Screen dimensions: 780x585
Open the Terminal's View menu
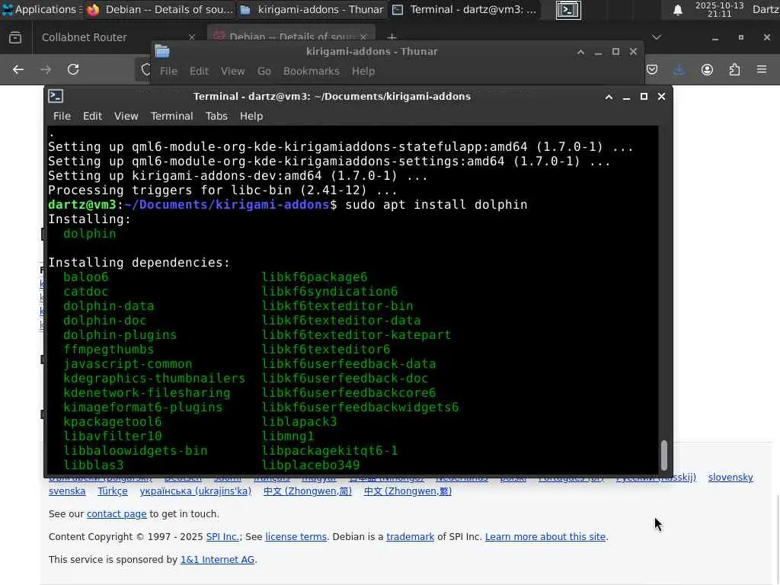tap(126, 116)
